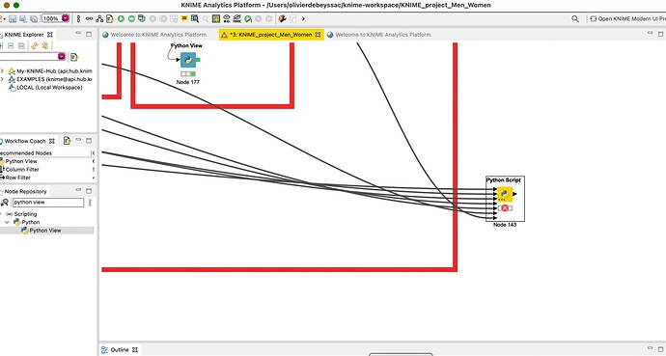Click Open KNIME Modern UI Preview button

[x=627, y=18]
